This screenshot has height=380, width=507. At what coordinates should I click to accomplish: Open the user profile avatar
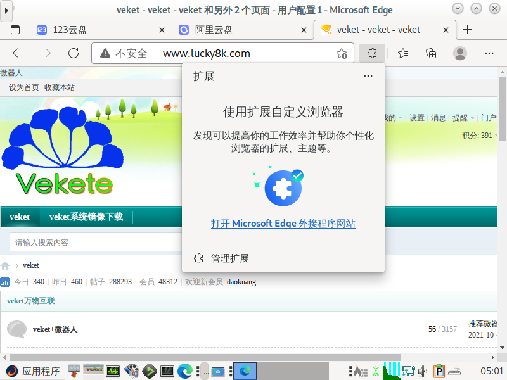pos(460,53)
